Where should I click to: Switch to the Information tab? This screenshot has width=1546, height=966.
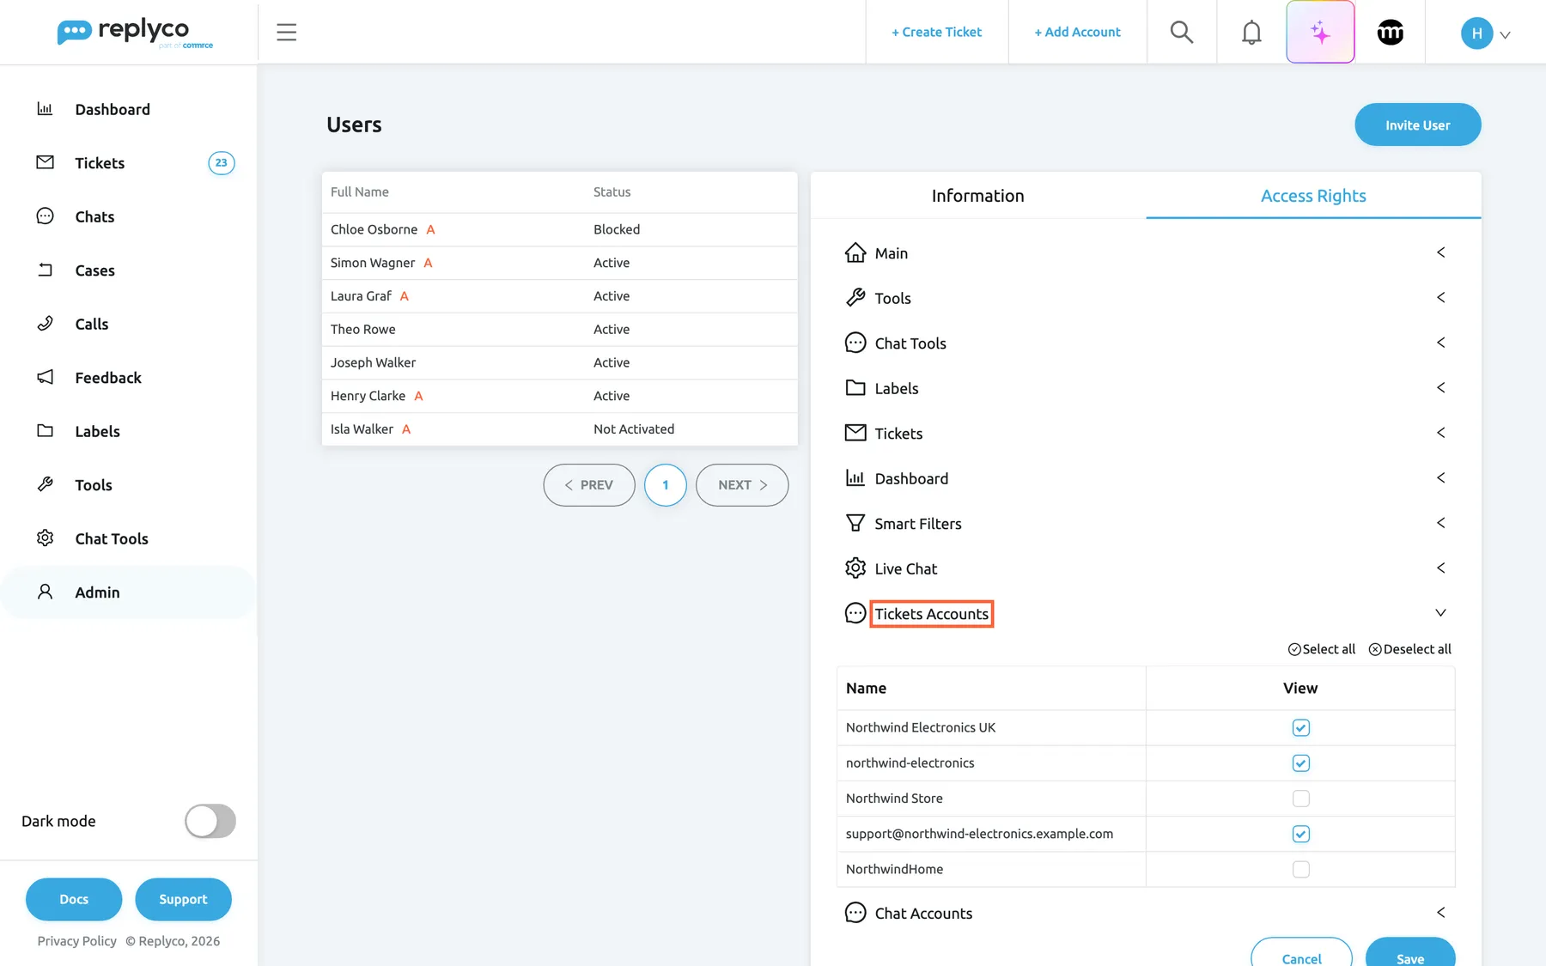pyautogui.click(x=977, y=196)
